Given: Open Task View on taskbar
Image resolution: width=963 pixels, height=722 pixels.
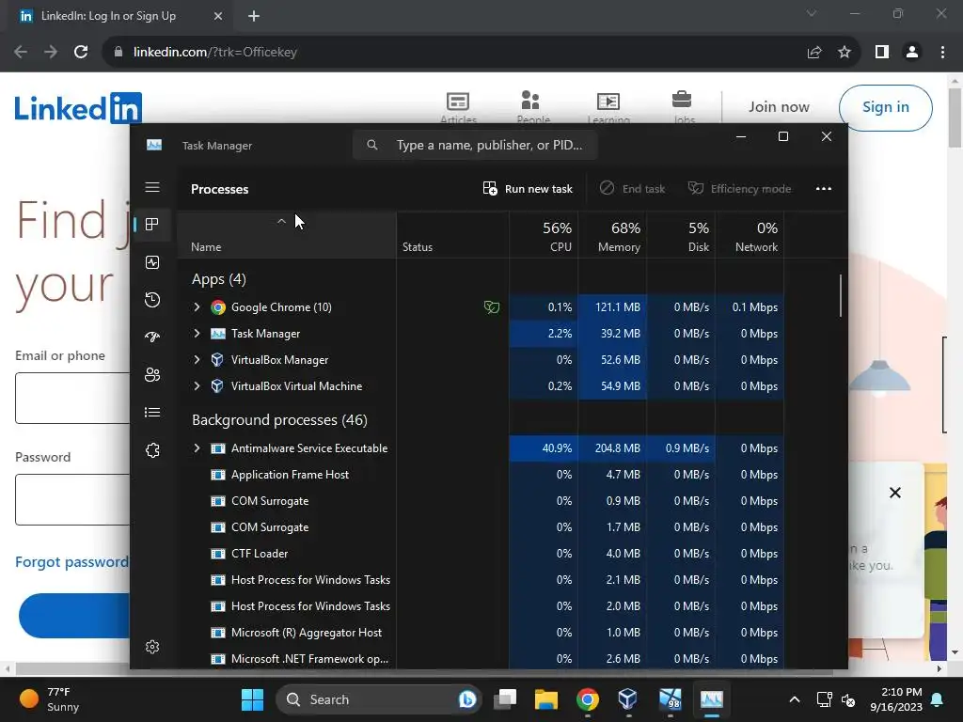Looking at the screenshot, I should pyautogui.click(x=505, y=699).
